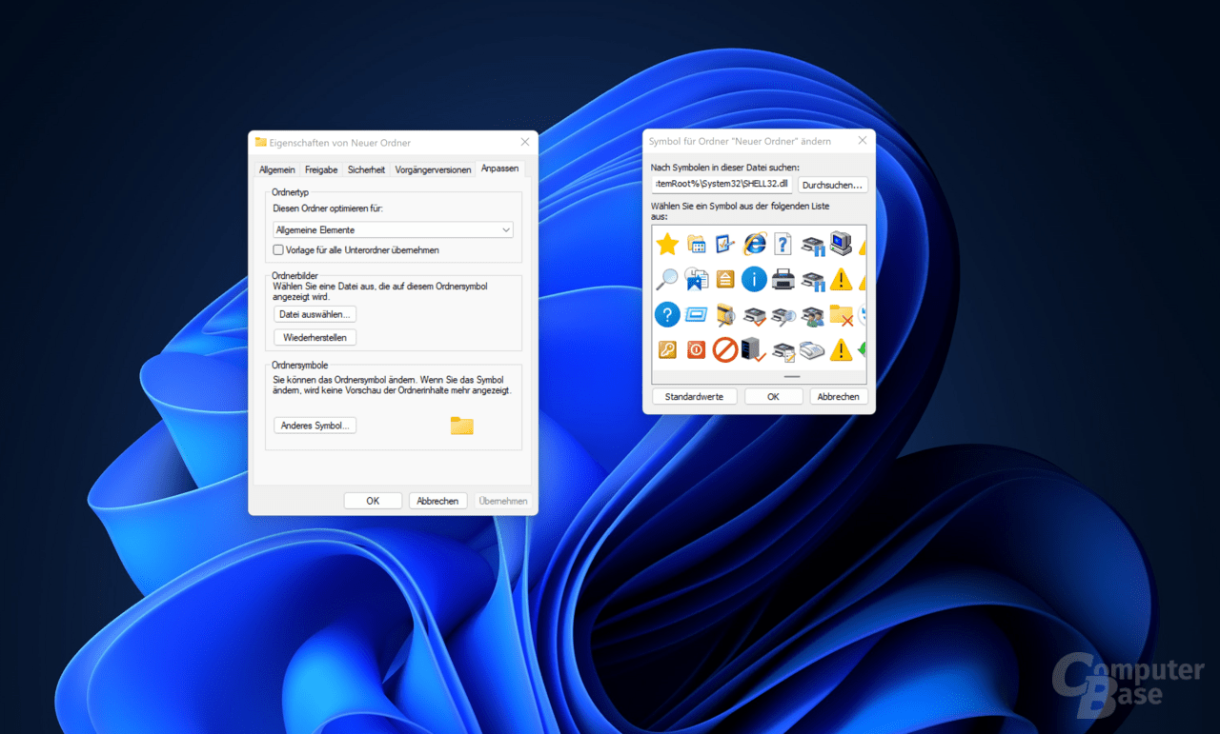
Task: Open the Freigabe tab
Action: pyautogui.click(x=321, y=169)
